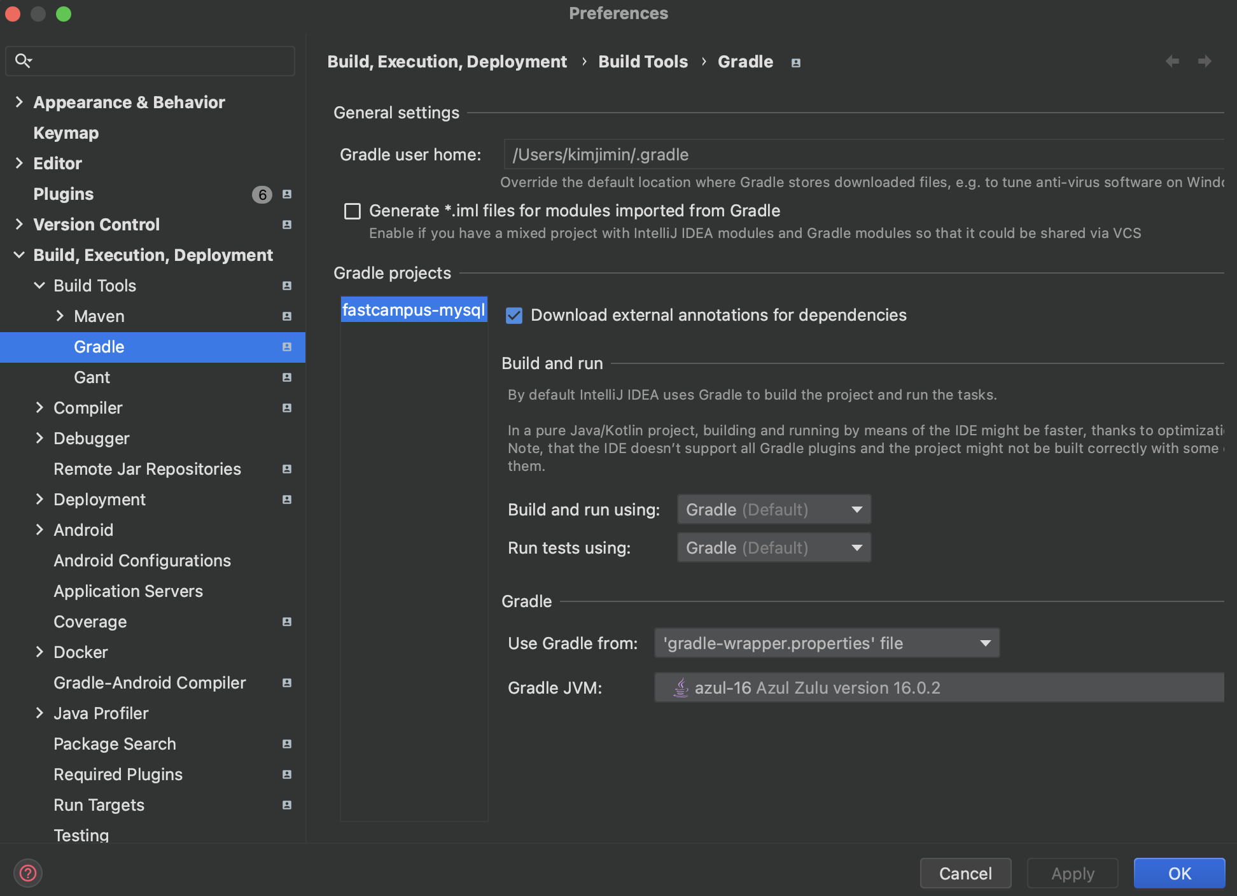Open Gradle-Android Compiler settings
Viewport: 1237px width, 896px height.
coord(153,683)
